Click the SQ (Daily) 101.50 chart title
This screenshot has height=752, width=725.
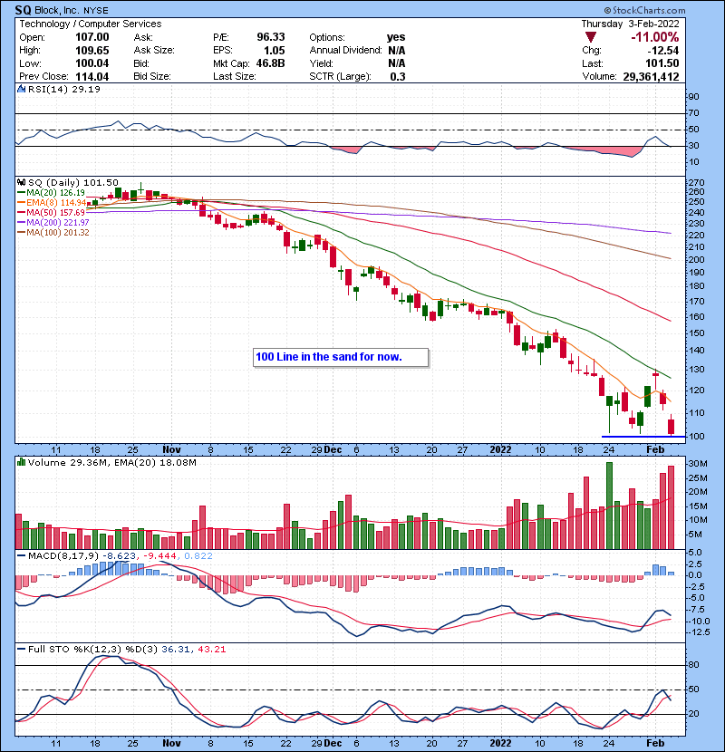click(x=72, y=183)
